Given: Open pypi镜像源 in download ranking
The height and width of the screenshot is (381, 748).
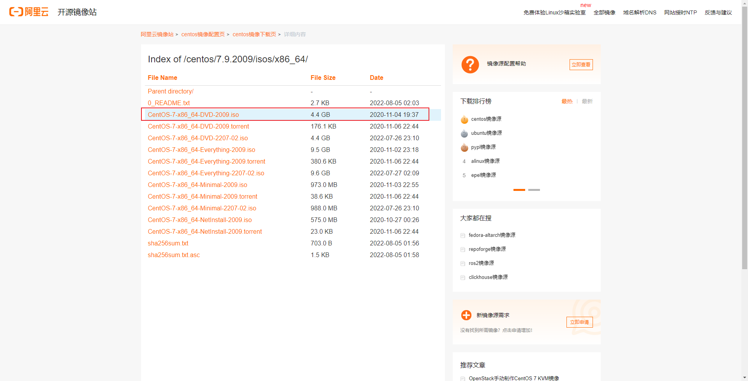Looking at the screenshot, I should click(483, 147).
